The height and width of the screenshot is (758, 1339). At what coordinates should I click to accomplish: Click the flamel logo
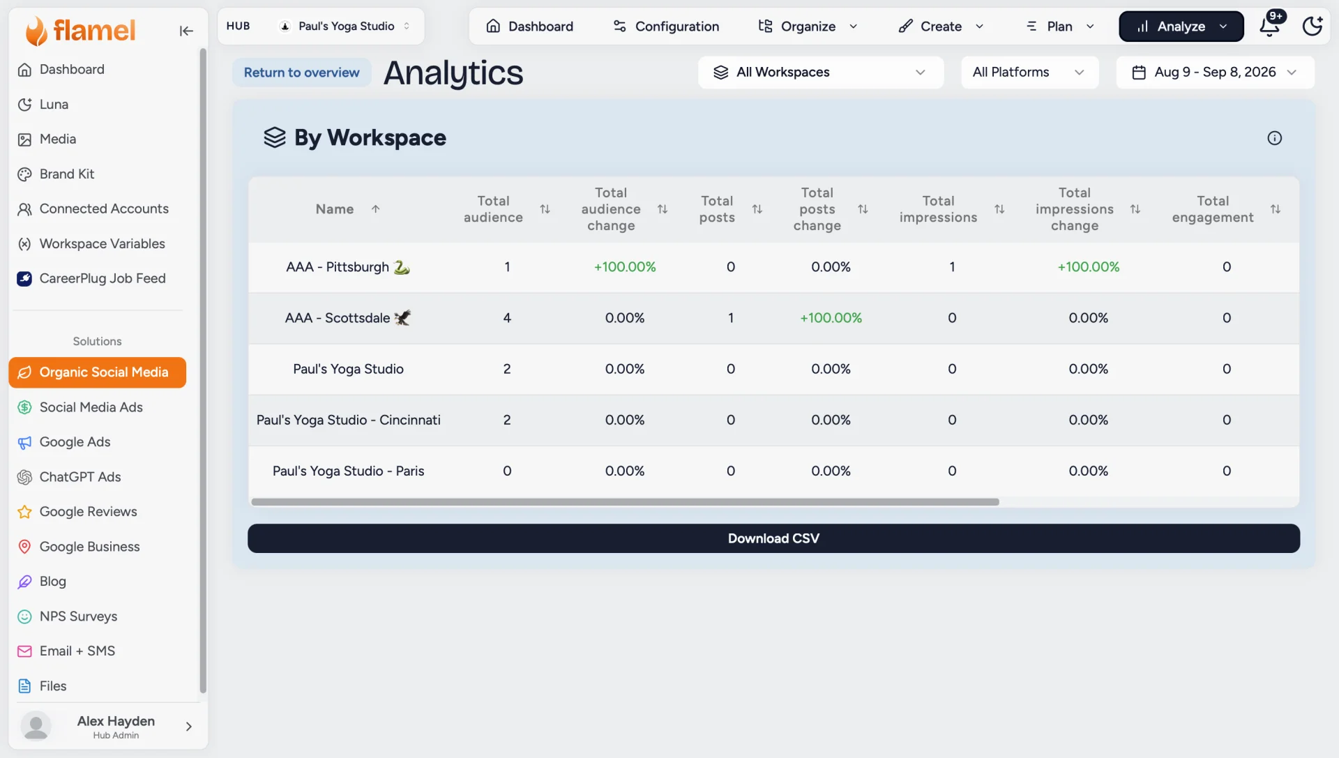click(80, 30)
